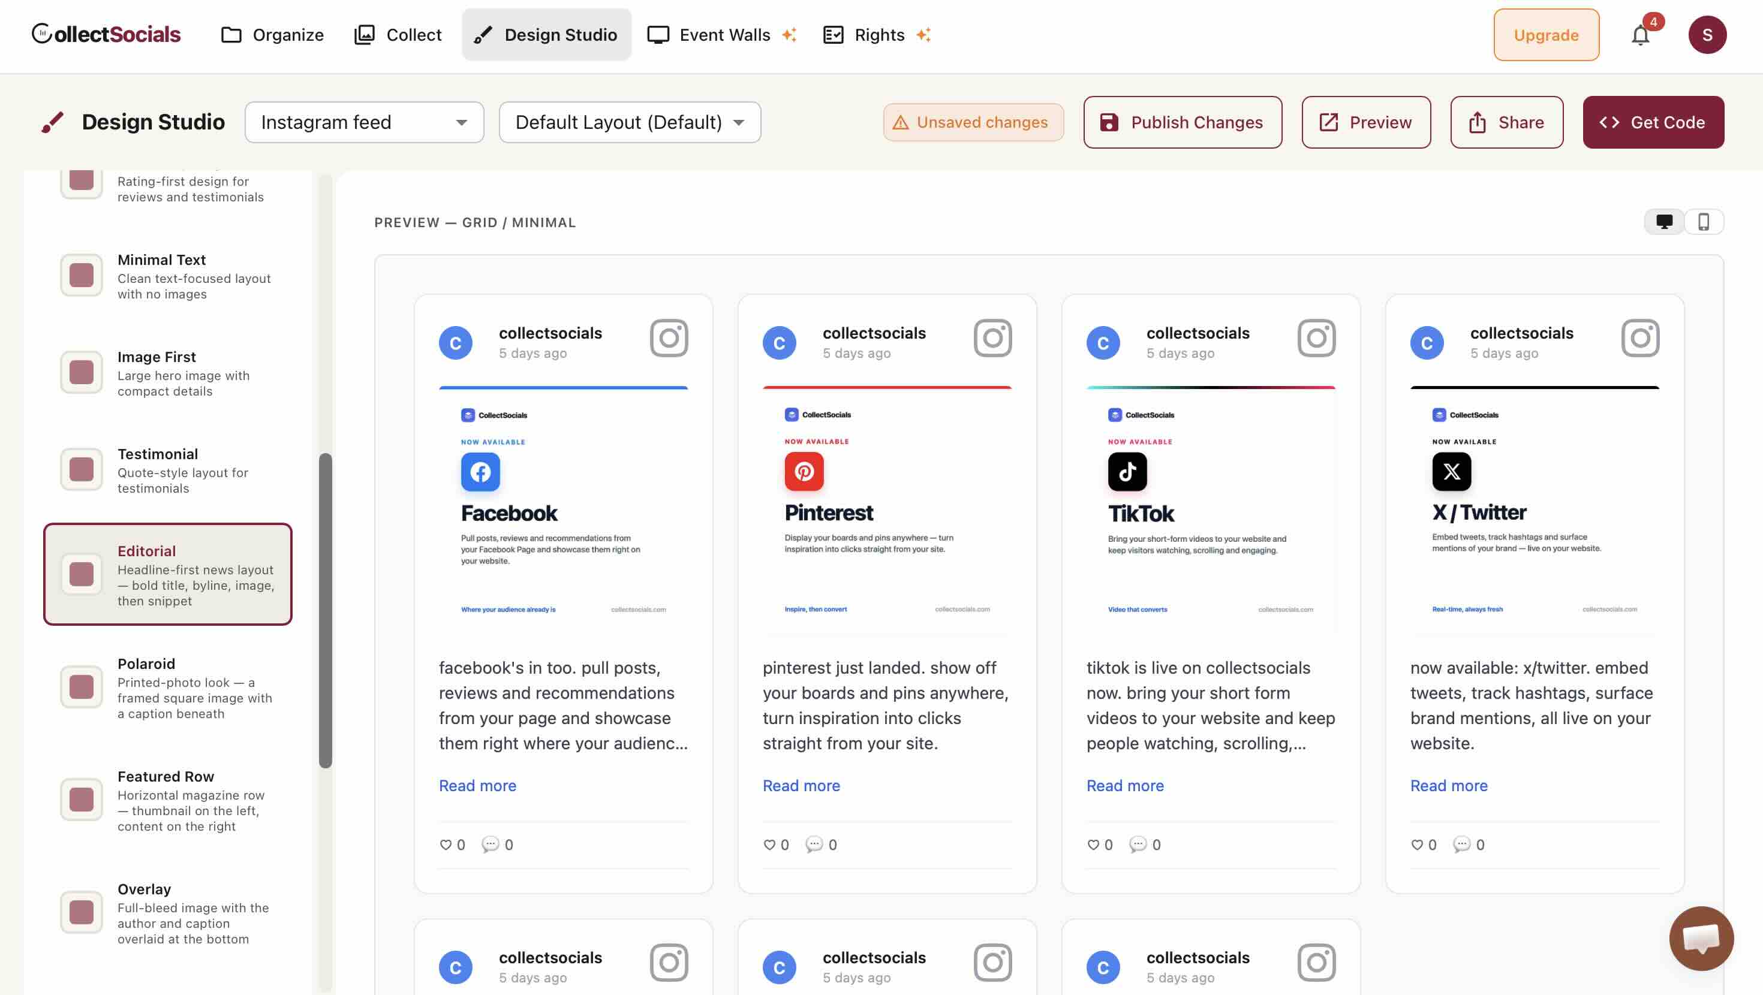Click the comment bubble on X/Twitter post card
The width and height of the screenshot is (1763, 995).
1461,845
